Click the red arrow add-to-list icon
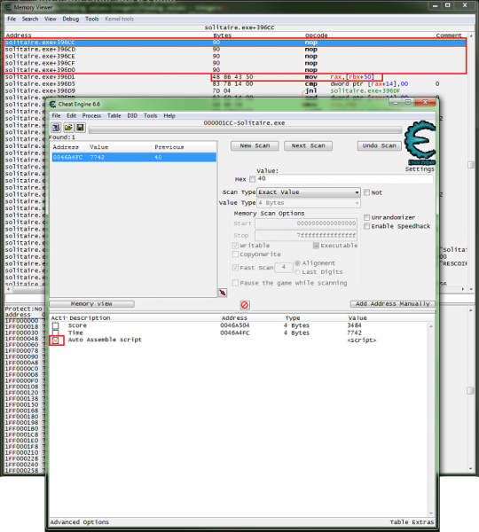 tap(223, 293)
